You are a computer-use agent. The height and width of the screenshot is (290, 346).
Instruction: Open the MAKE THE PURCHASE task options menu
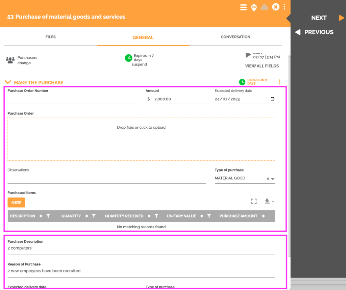279,82
